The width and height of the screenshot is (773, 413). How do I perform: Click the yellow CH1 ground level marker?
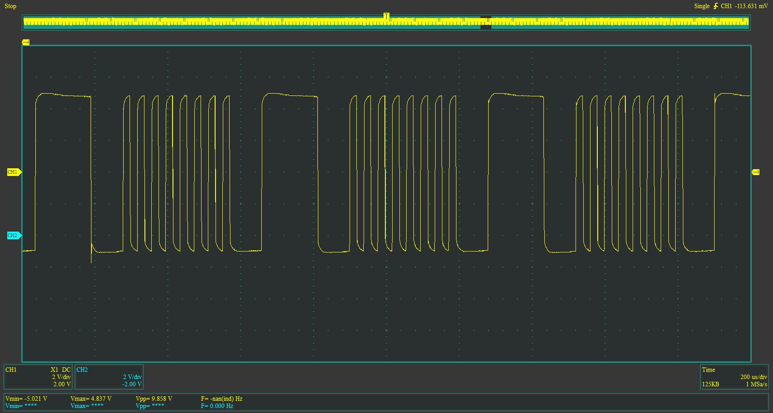point(14,172)
